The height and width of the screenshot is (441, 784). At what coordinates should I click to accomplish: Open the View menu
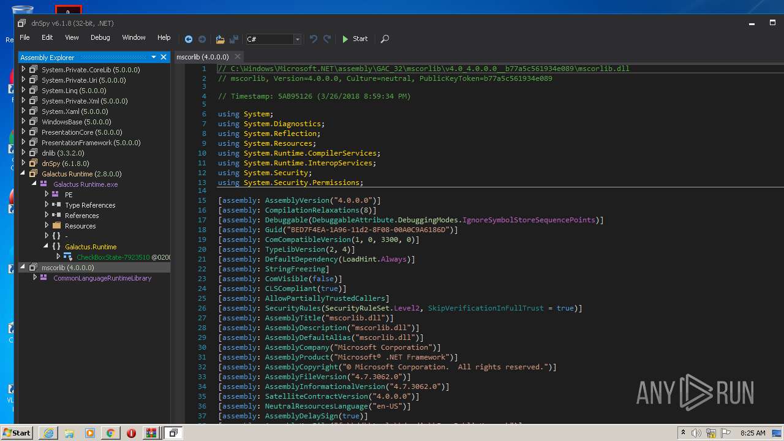coord(72,37)
